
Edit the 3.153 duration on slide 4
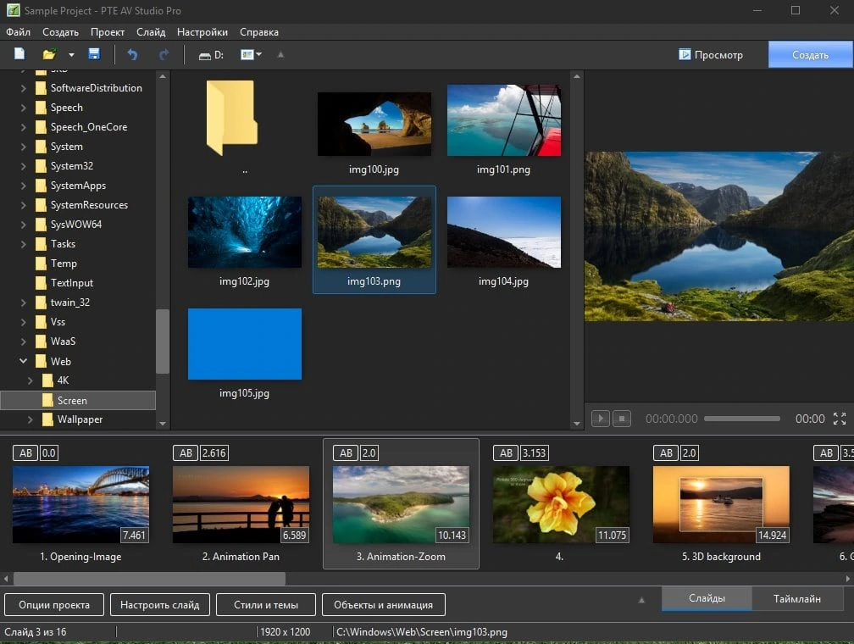coord(535,452)
